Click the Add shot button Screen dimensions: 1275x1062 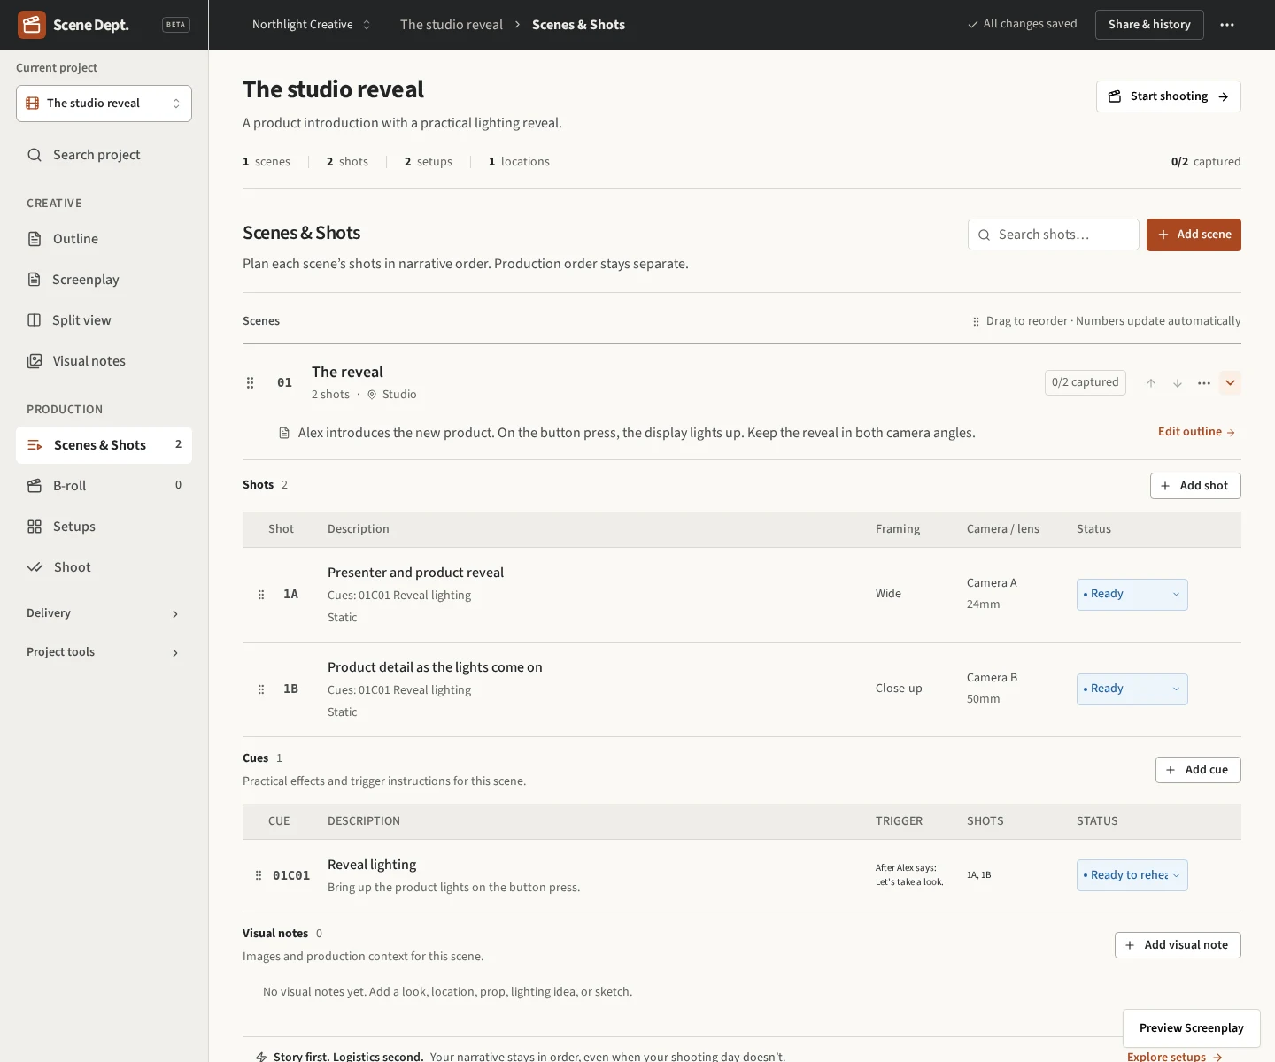click(1195, 486)
